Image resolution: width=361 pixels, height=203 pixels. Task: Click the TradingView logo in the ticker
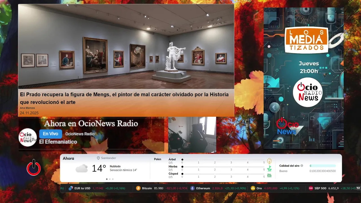click(x=358, y=188)
